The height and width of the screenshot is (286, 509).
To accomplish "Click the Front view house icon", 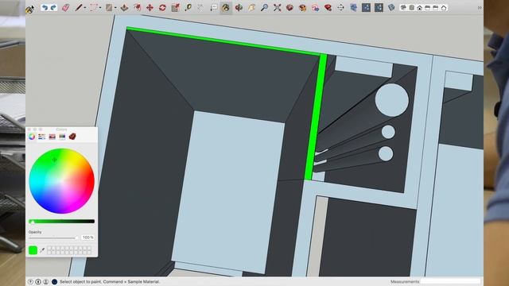I will 420,7.
